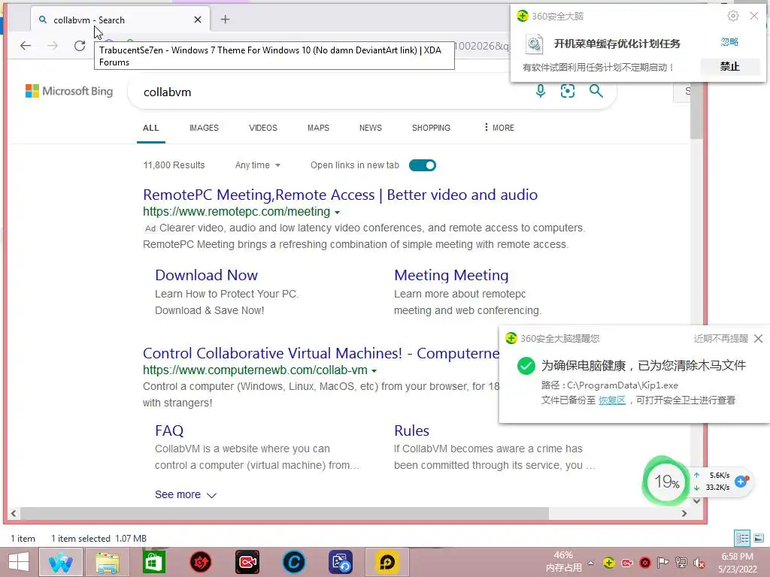Image resolution: width=770 pixels, height=577 pixels.
Task: Open red gear app taskbar icon
Action: (200, 562)
